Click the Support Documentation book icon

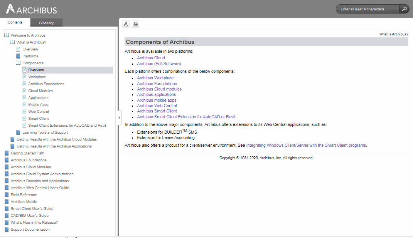(x=7, y=229)
